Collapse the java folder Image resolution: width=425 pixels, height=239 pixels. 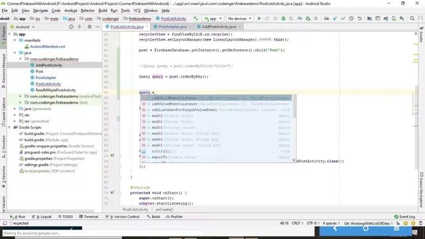pos(15,53)
